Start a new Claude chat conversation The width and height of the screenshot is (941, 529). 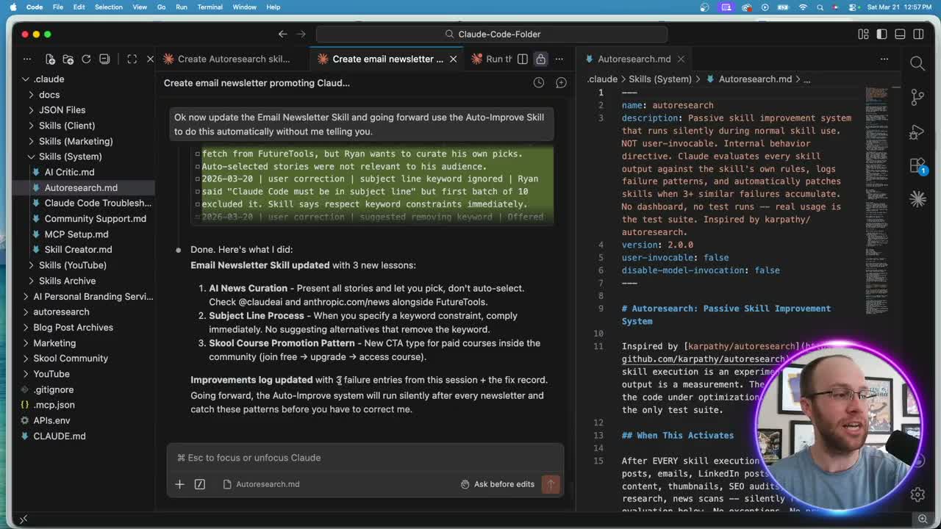[561, 83]
